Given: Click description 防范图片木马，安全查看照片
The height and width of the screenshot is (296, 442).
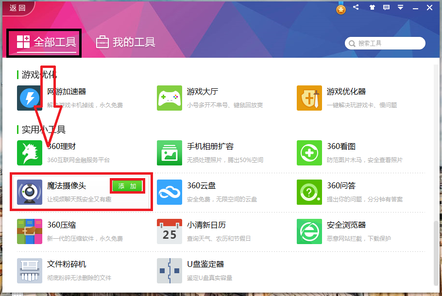Looking at the screenshot, I should (364, 160).
